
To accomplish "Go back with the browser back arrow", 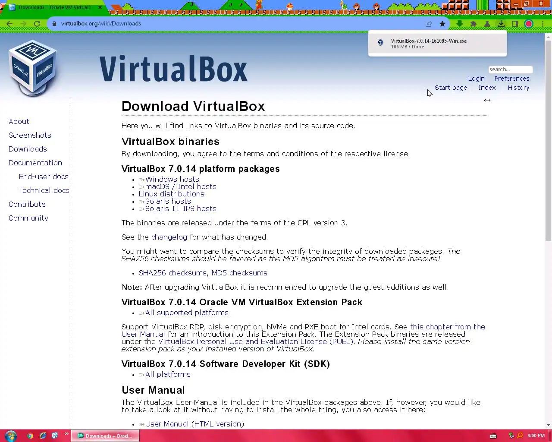I will point(9,24).
